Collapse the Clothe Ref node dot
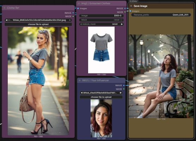This screenshot has width=196, height=141. (x=5, y=8)
